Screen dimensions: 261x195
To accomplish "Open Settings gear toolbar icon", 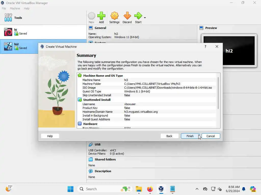I will 114,18.
